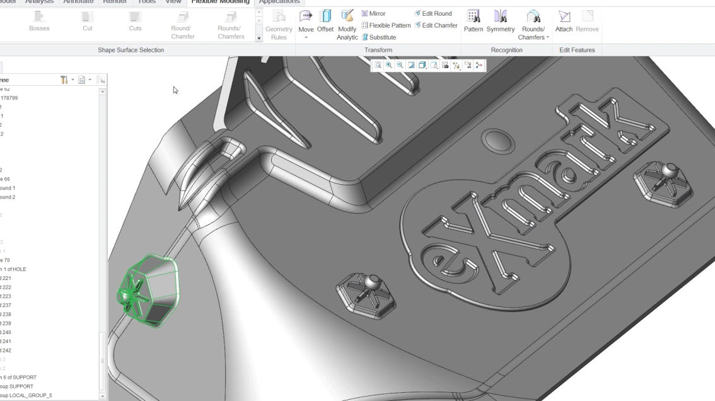Switch to the View ribbon tab

coord(173,2)
